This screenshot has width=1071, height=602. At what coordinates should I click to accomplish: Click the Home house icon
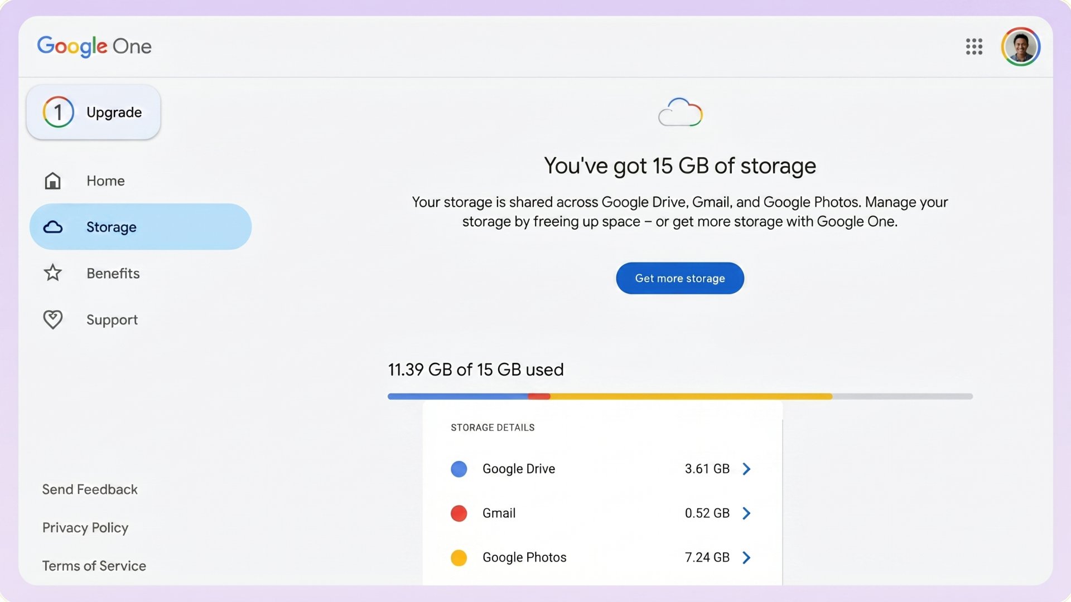pyautogui.click(x=52, y=181)
